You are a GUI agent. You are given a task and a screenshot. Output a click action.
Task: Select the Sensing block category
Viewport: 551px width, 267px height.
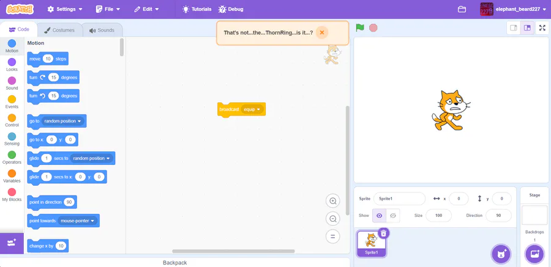12,139
